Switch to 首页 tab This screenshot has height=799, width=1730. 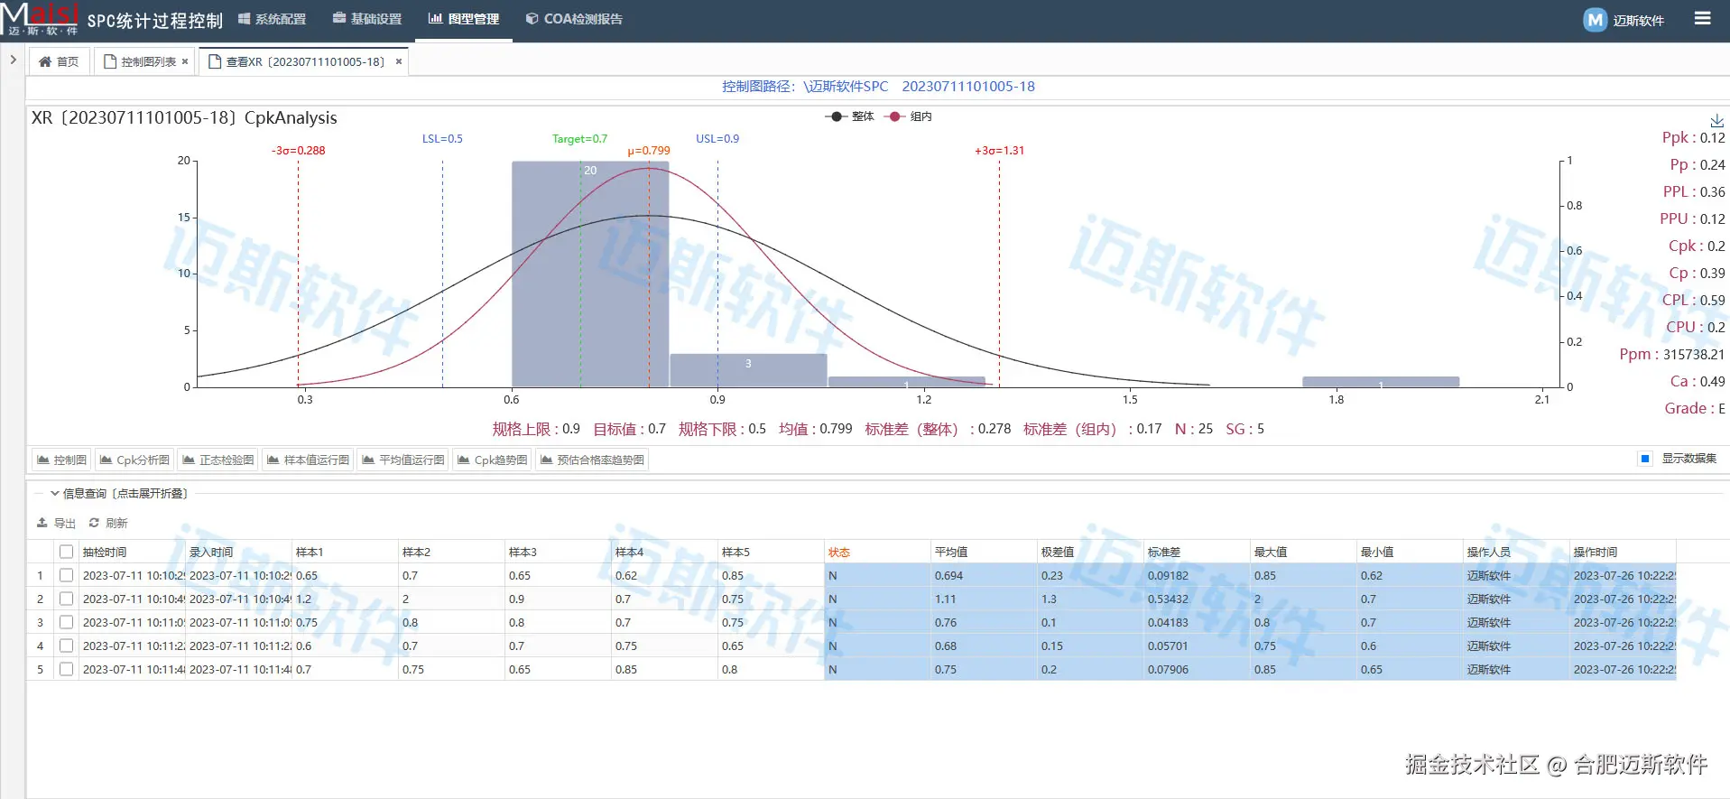coord(59,61)
